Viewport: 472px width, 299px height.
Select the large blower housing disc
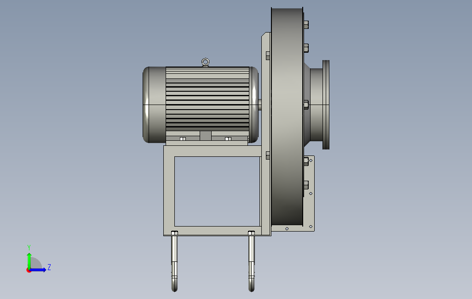click(287, 117)
